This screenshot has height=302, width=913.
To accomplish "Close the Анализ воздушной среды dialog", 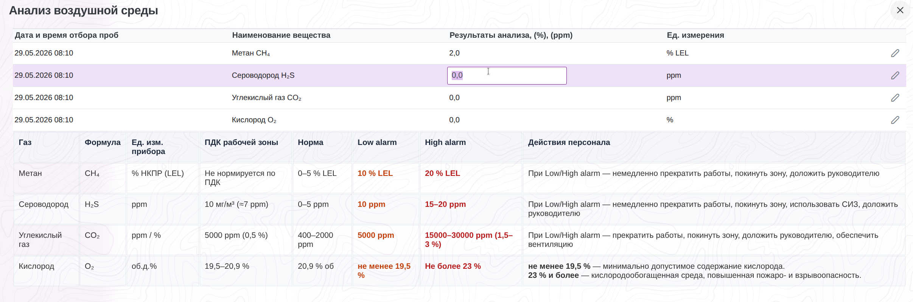I will [x=900, y=10].
